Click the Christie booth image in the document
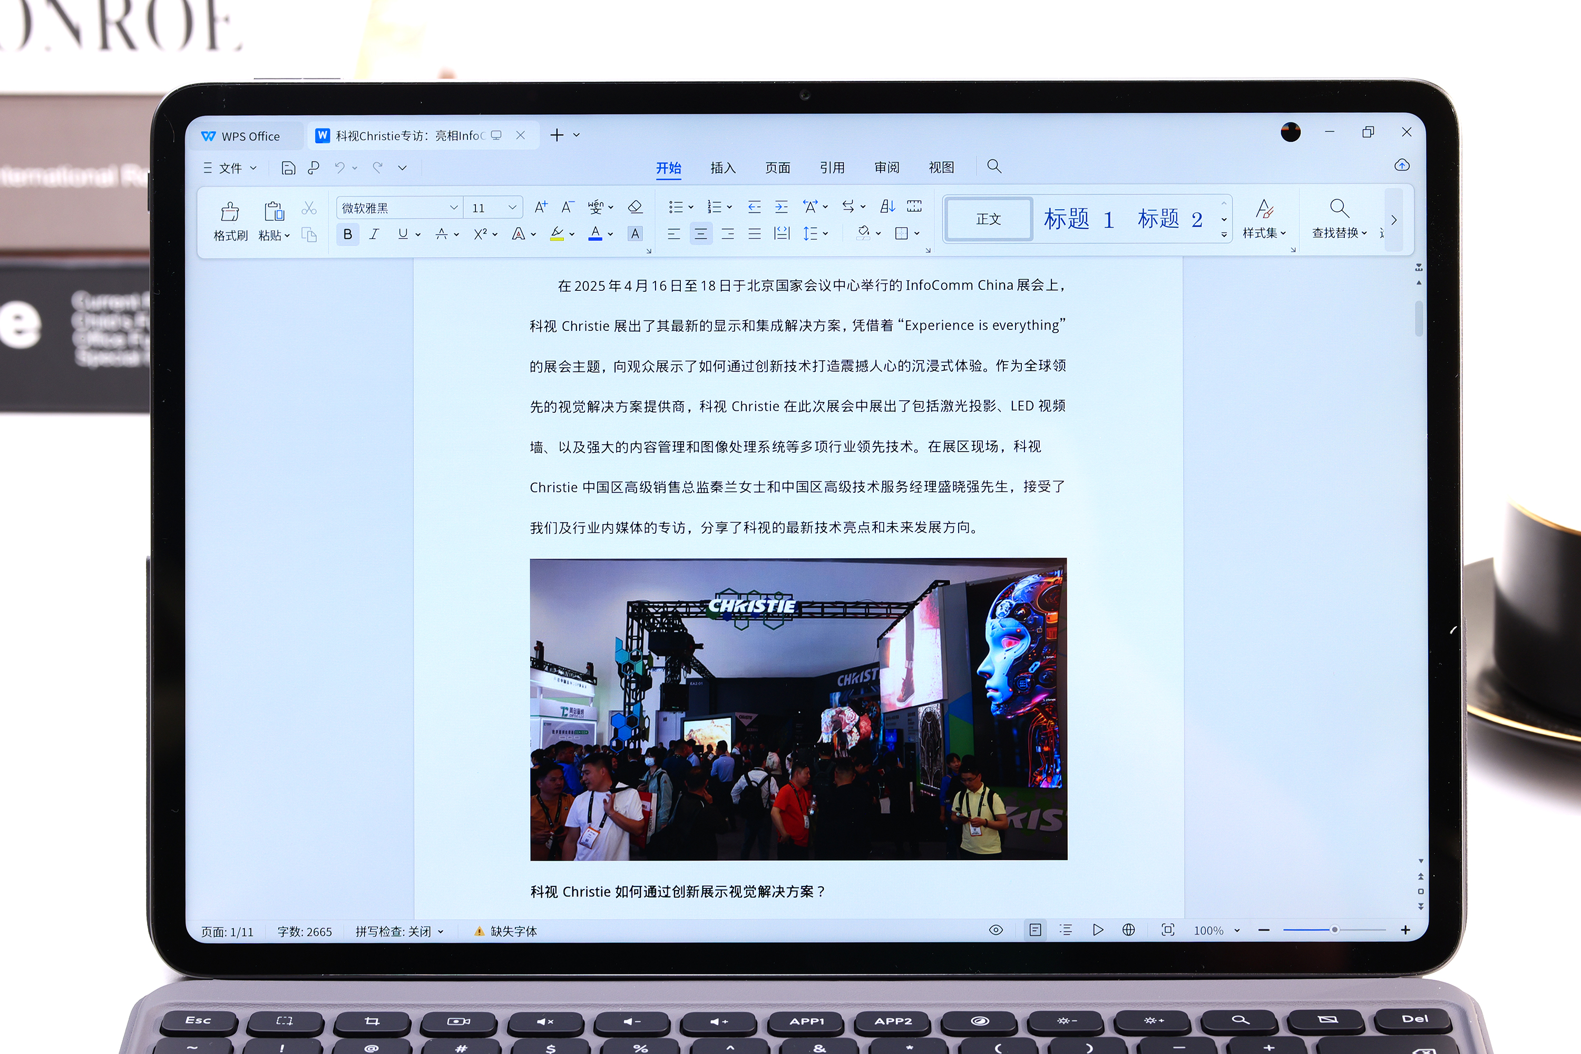Image resolution: width=1581 pixels, height=1054 pixels. 798,709
